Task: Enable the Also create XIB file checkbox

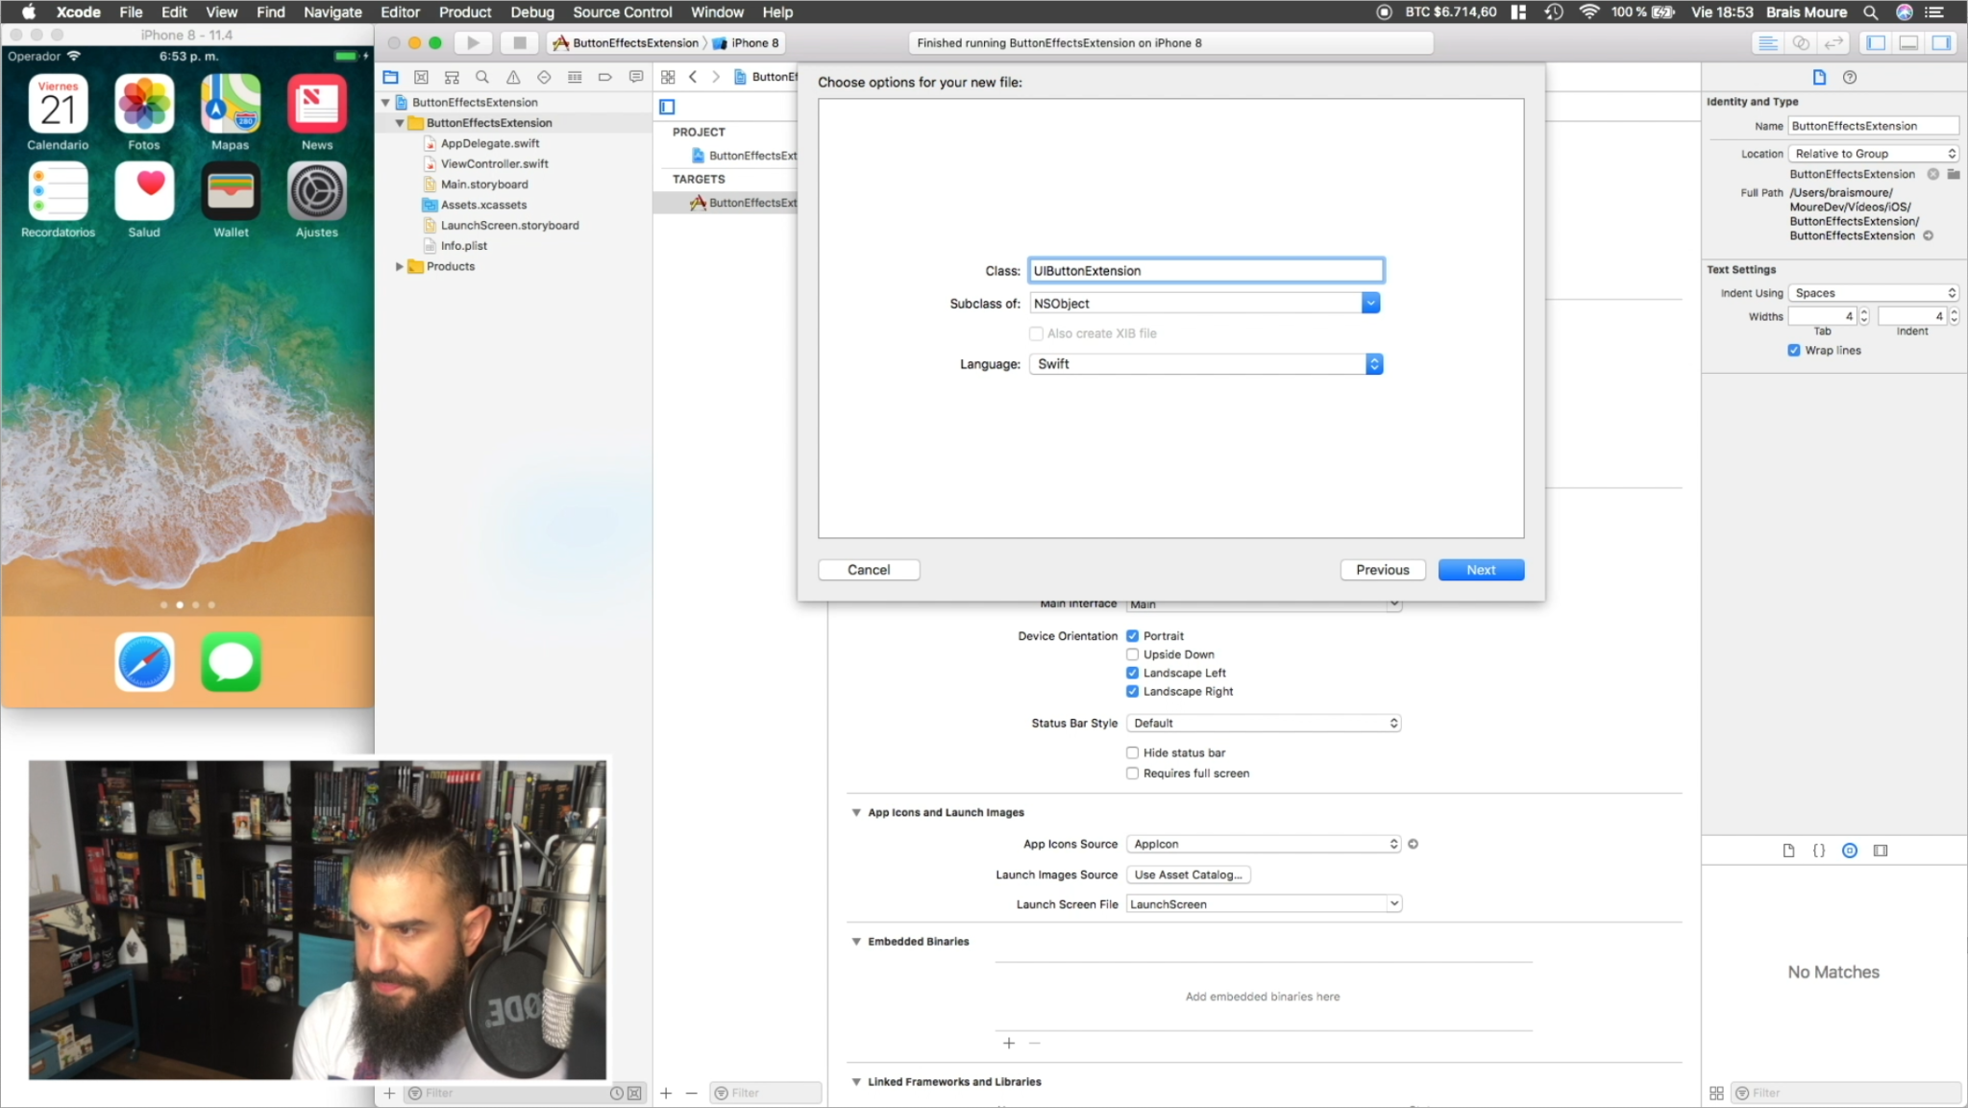Action: 1036,332
